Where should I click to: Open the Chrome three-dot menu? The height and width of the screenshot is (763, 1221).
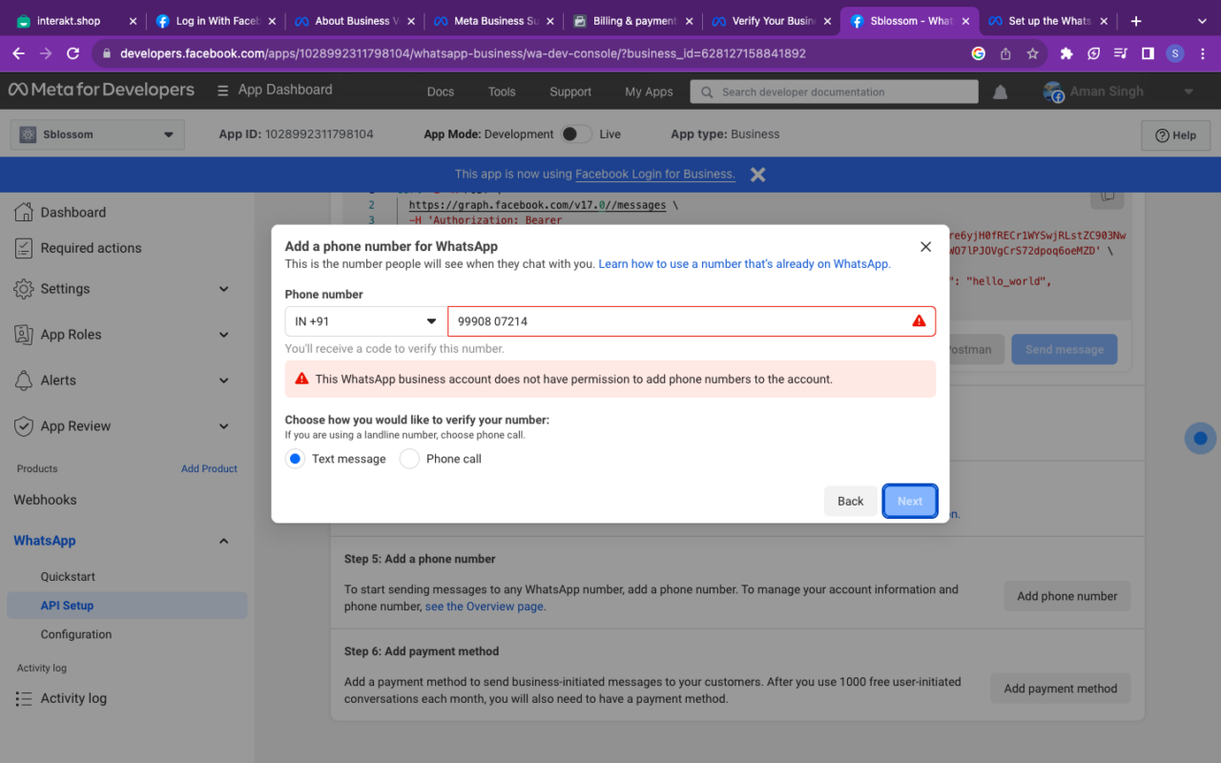pos(1201,53)
